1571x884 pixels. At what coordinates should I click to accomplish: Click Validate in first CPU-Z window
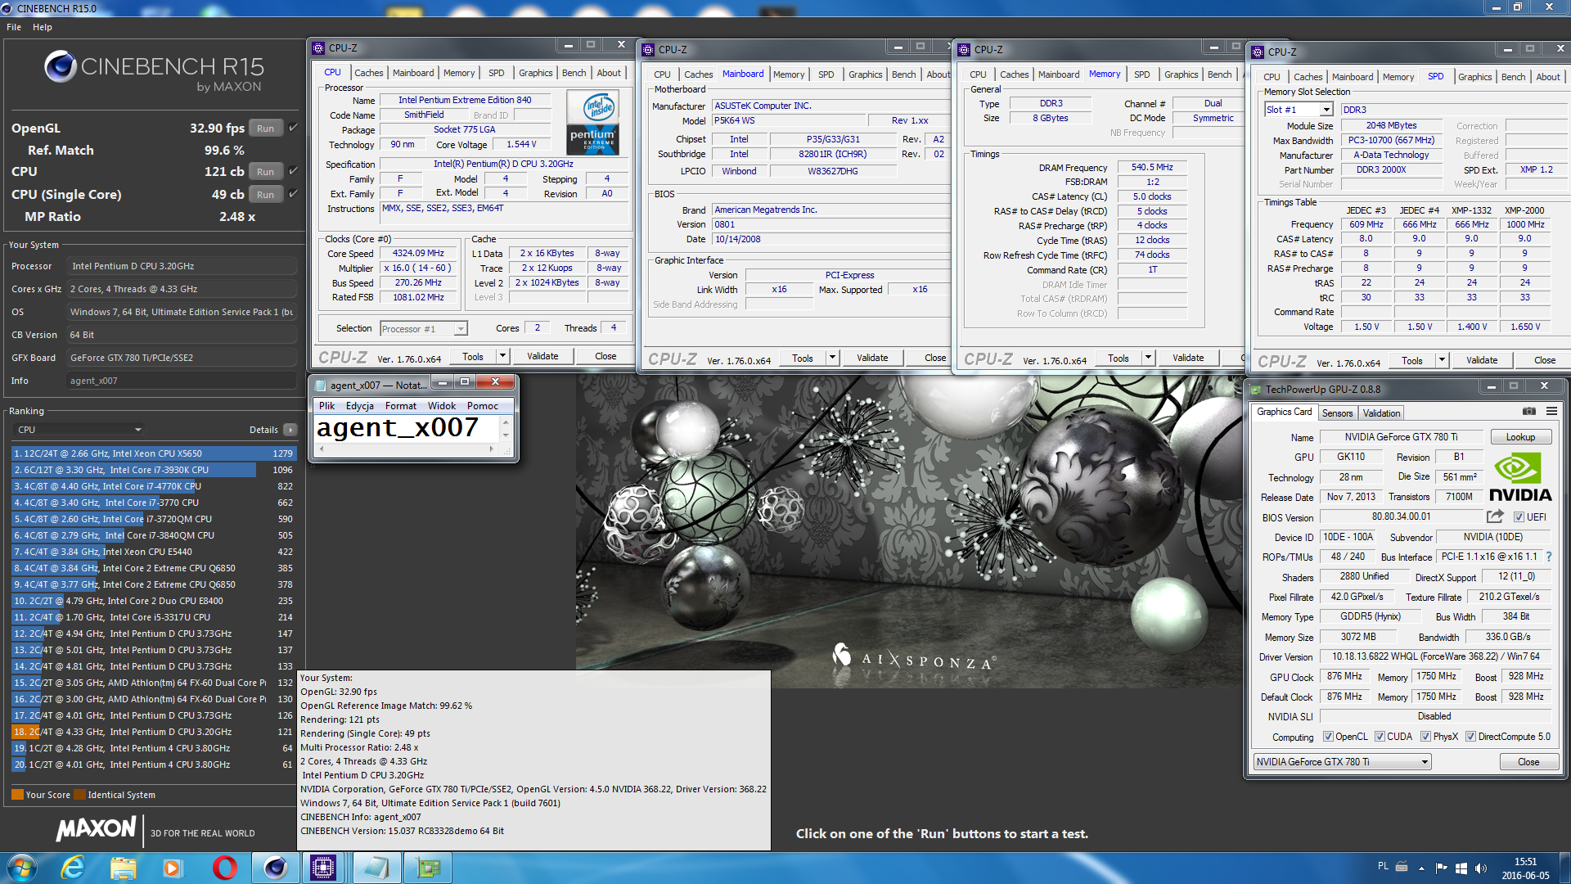pos(542,356)
